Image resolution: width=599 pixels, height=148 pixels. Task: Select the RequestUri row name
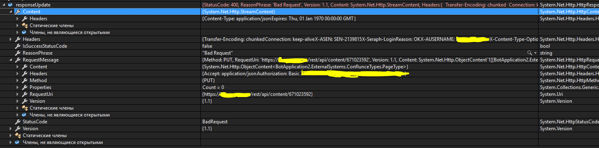41,94
